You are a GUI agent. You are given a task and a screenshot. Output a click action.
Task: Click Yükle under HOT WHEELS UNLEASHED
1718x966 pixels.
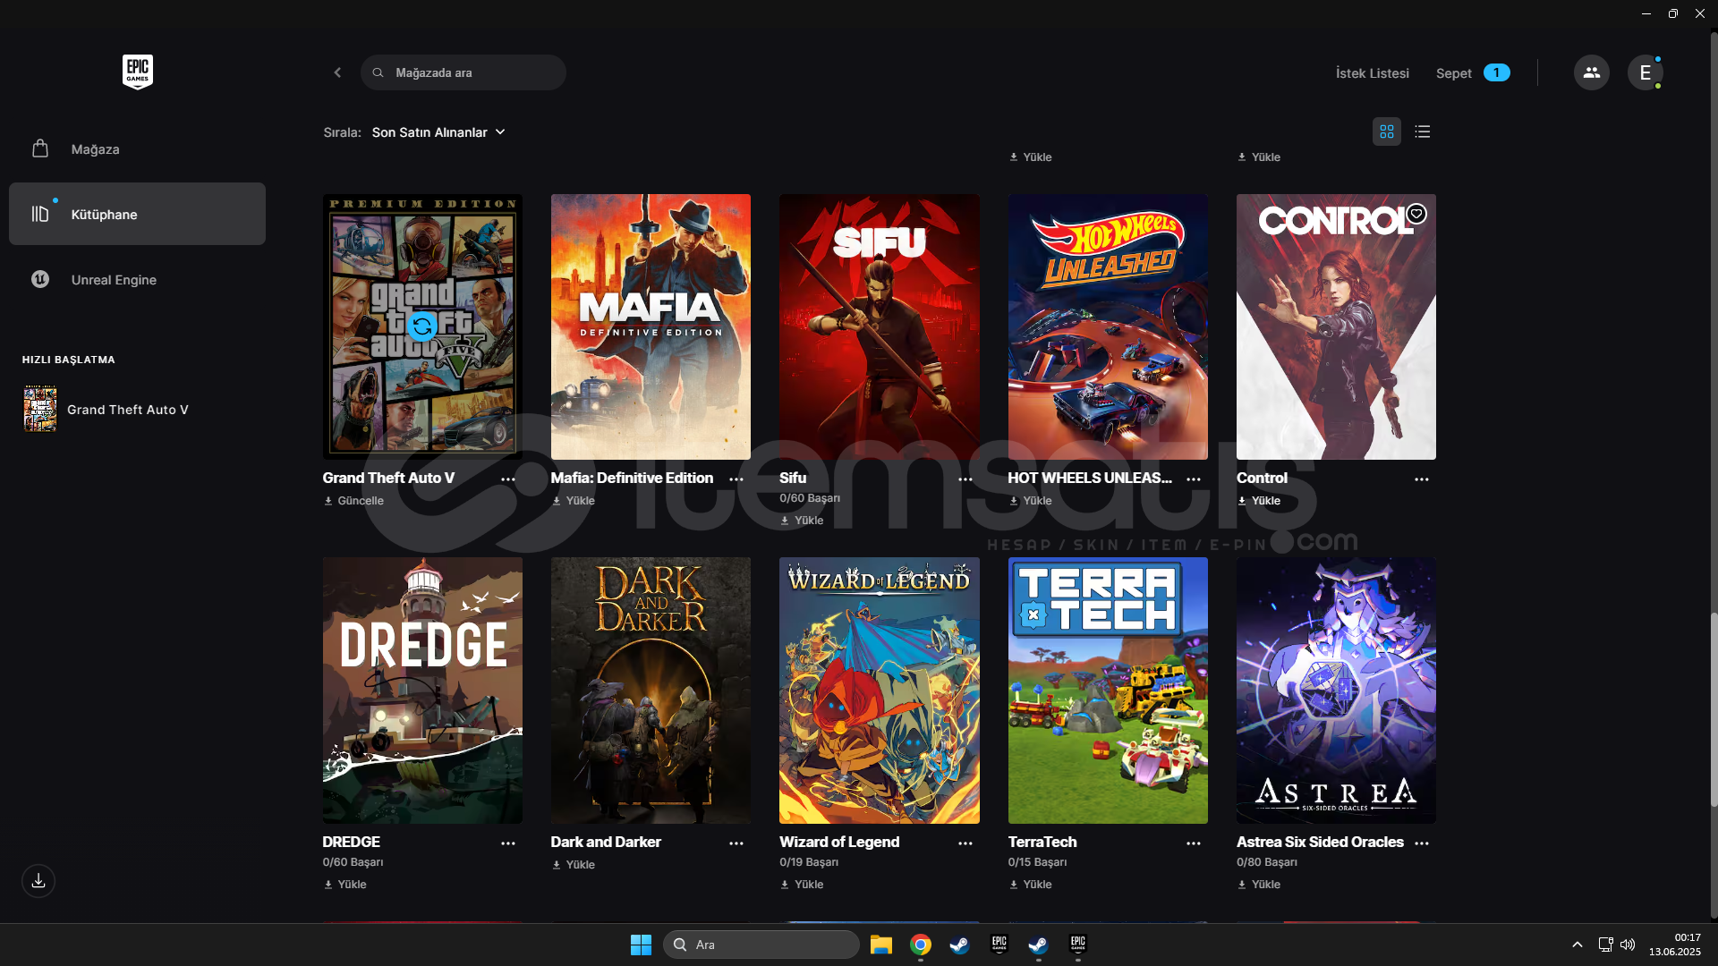tap(1031, 501)
